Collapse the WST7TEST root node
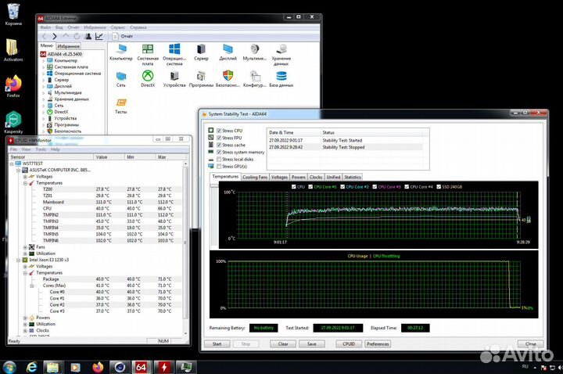The image size is (563, 374). click(x=12, y=164)
